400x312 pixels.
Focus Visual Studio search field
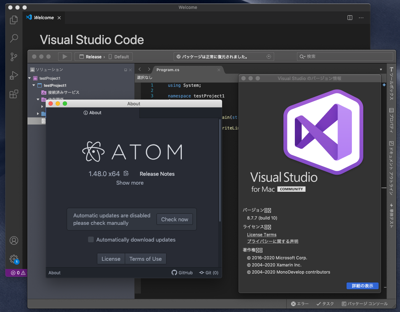(x=345, y=57)
